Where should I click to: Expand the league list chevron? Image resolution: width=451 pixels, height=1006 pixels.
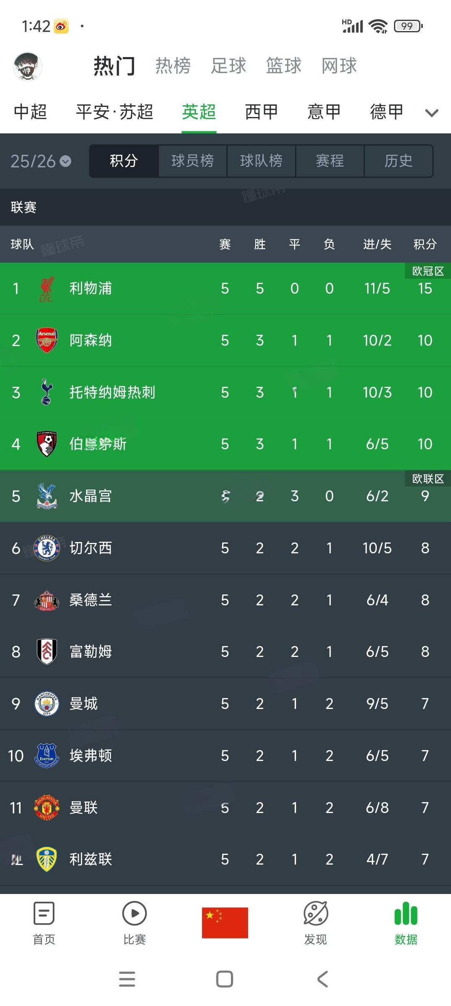point(431,112)
